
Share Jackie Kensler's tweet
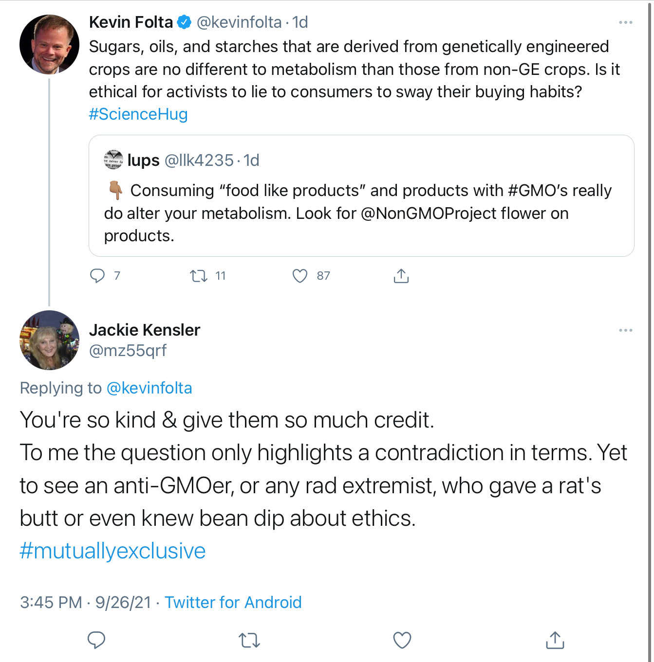(x=555, y=640)
